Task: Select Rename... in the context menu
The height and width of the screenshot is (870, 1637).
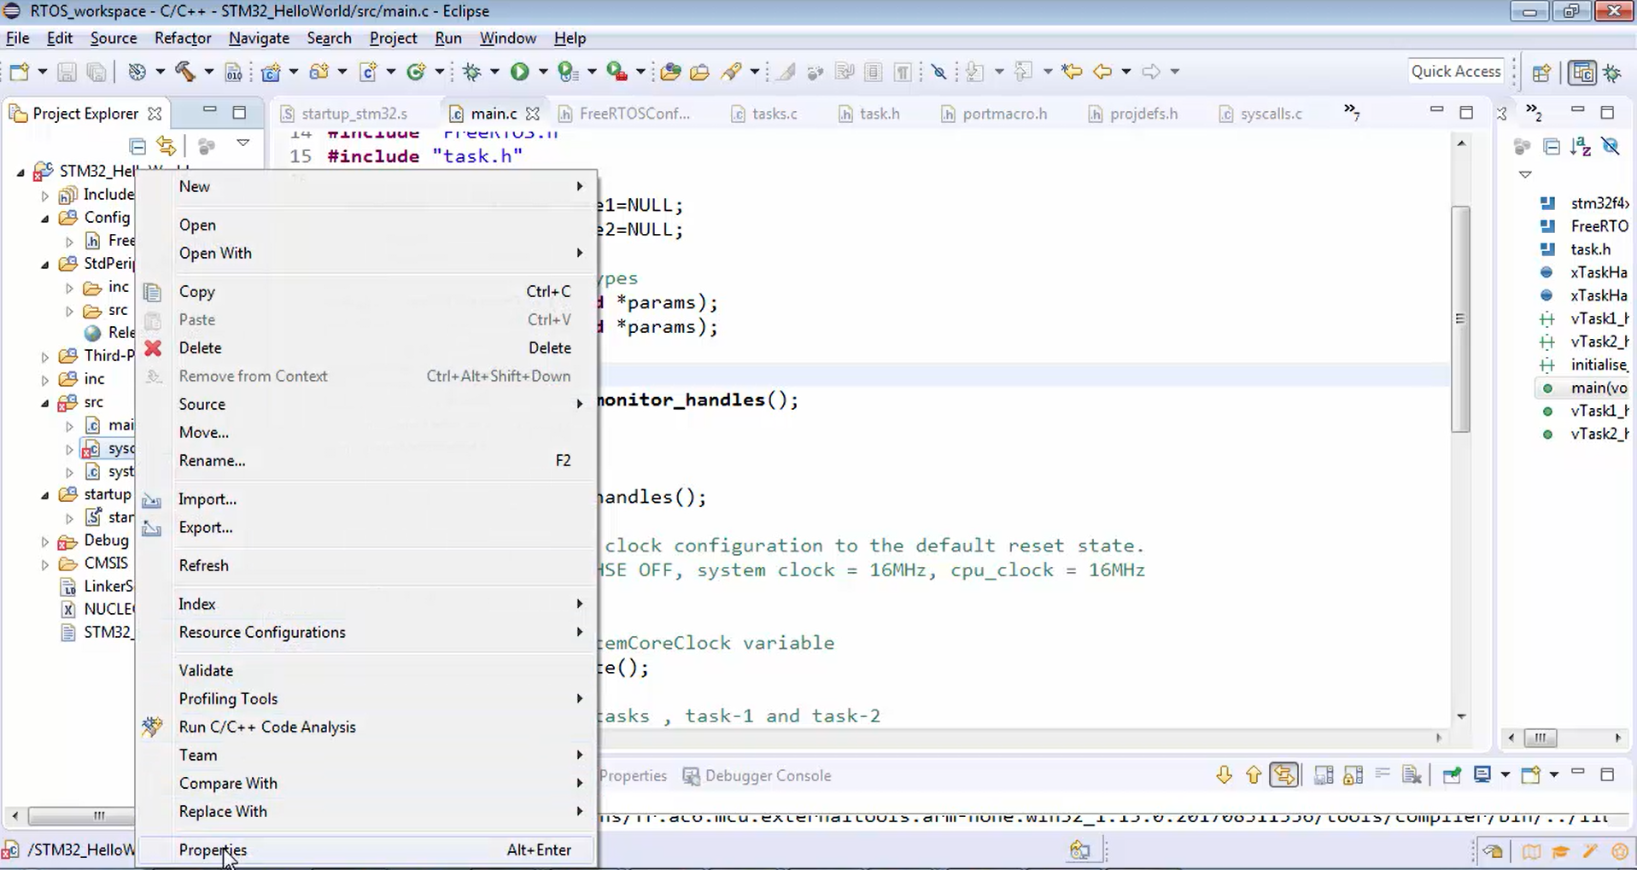Action: point(366,460)
